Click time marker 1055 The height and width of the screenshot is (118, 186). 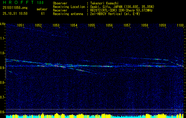click(91, 25)
